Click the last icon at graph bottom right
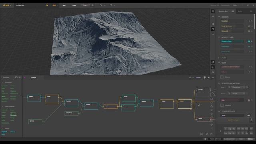Screen dimensions: 256x144 pos(211,134)
